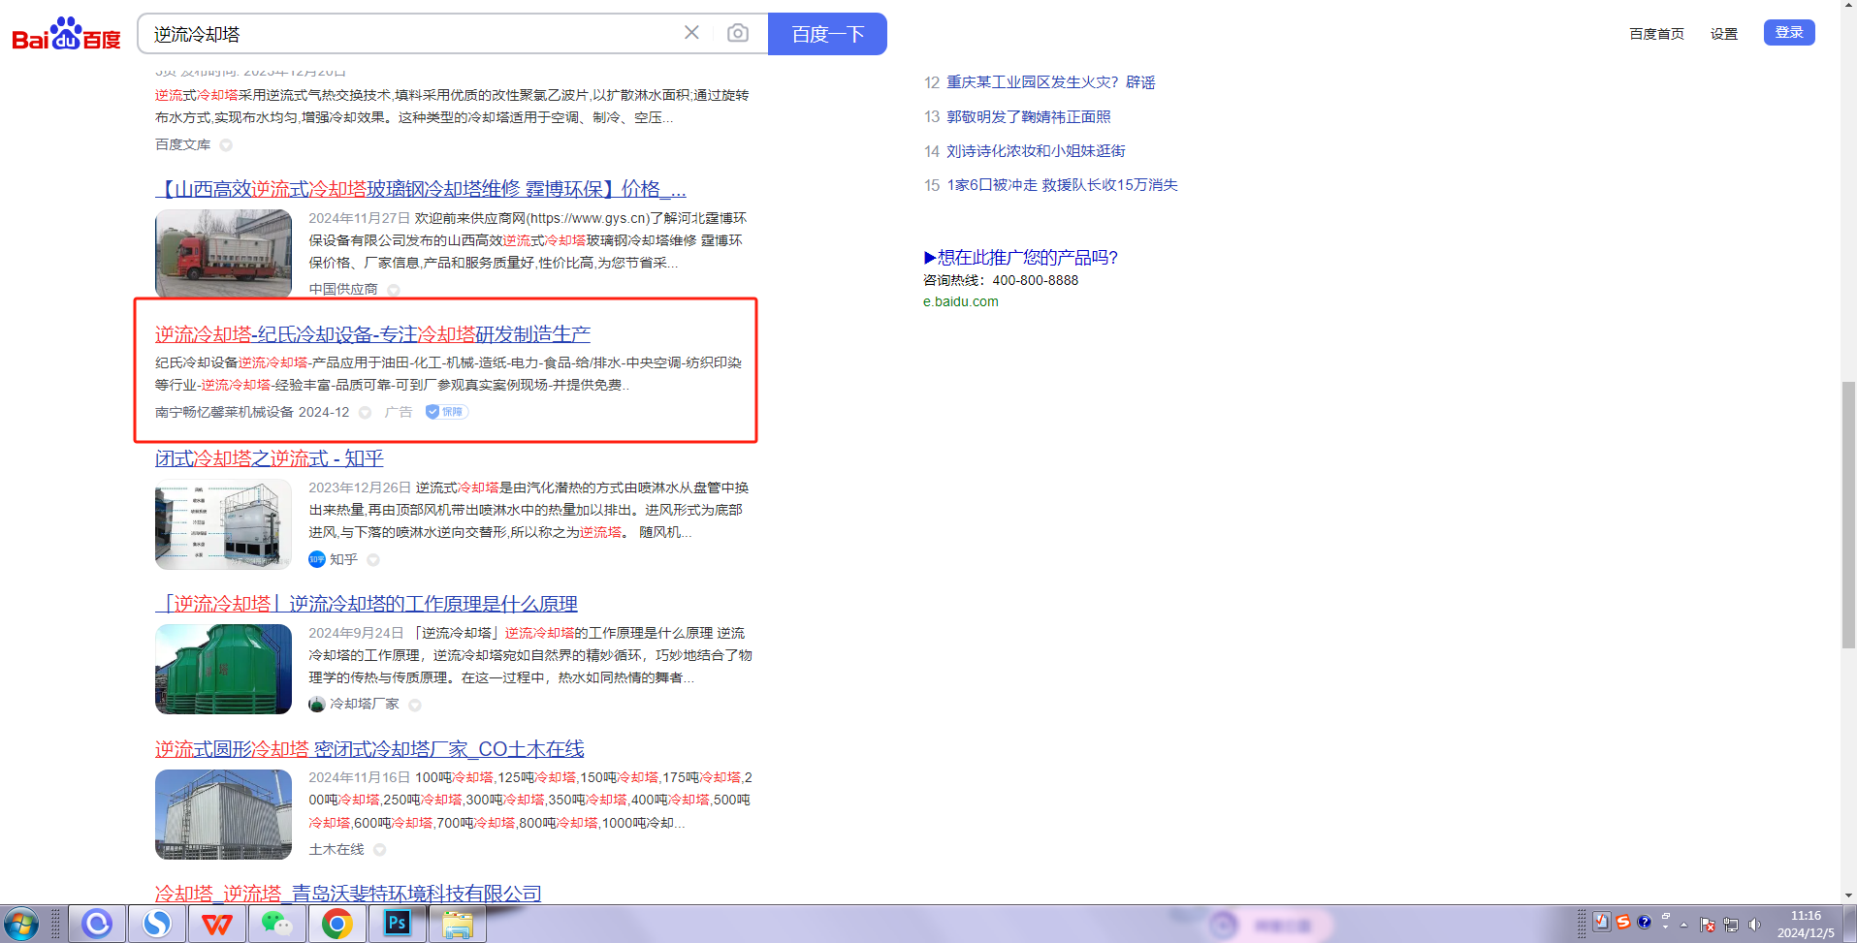Viewport: 1857px width, 943px height.
Task: Open 设置 in the top bar
Action: coord(1723,34)
